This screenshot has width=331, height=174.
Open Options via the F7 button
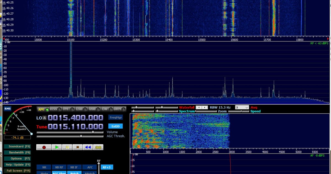17,158
